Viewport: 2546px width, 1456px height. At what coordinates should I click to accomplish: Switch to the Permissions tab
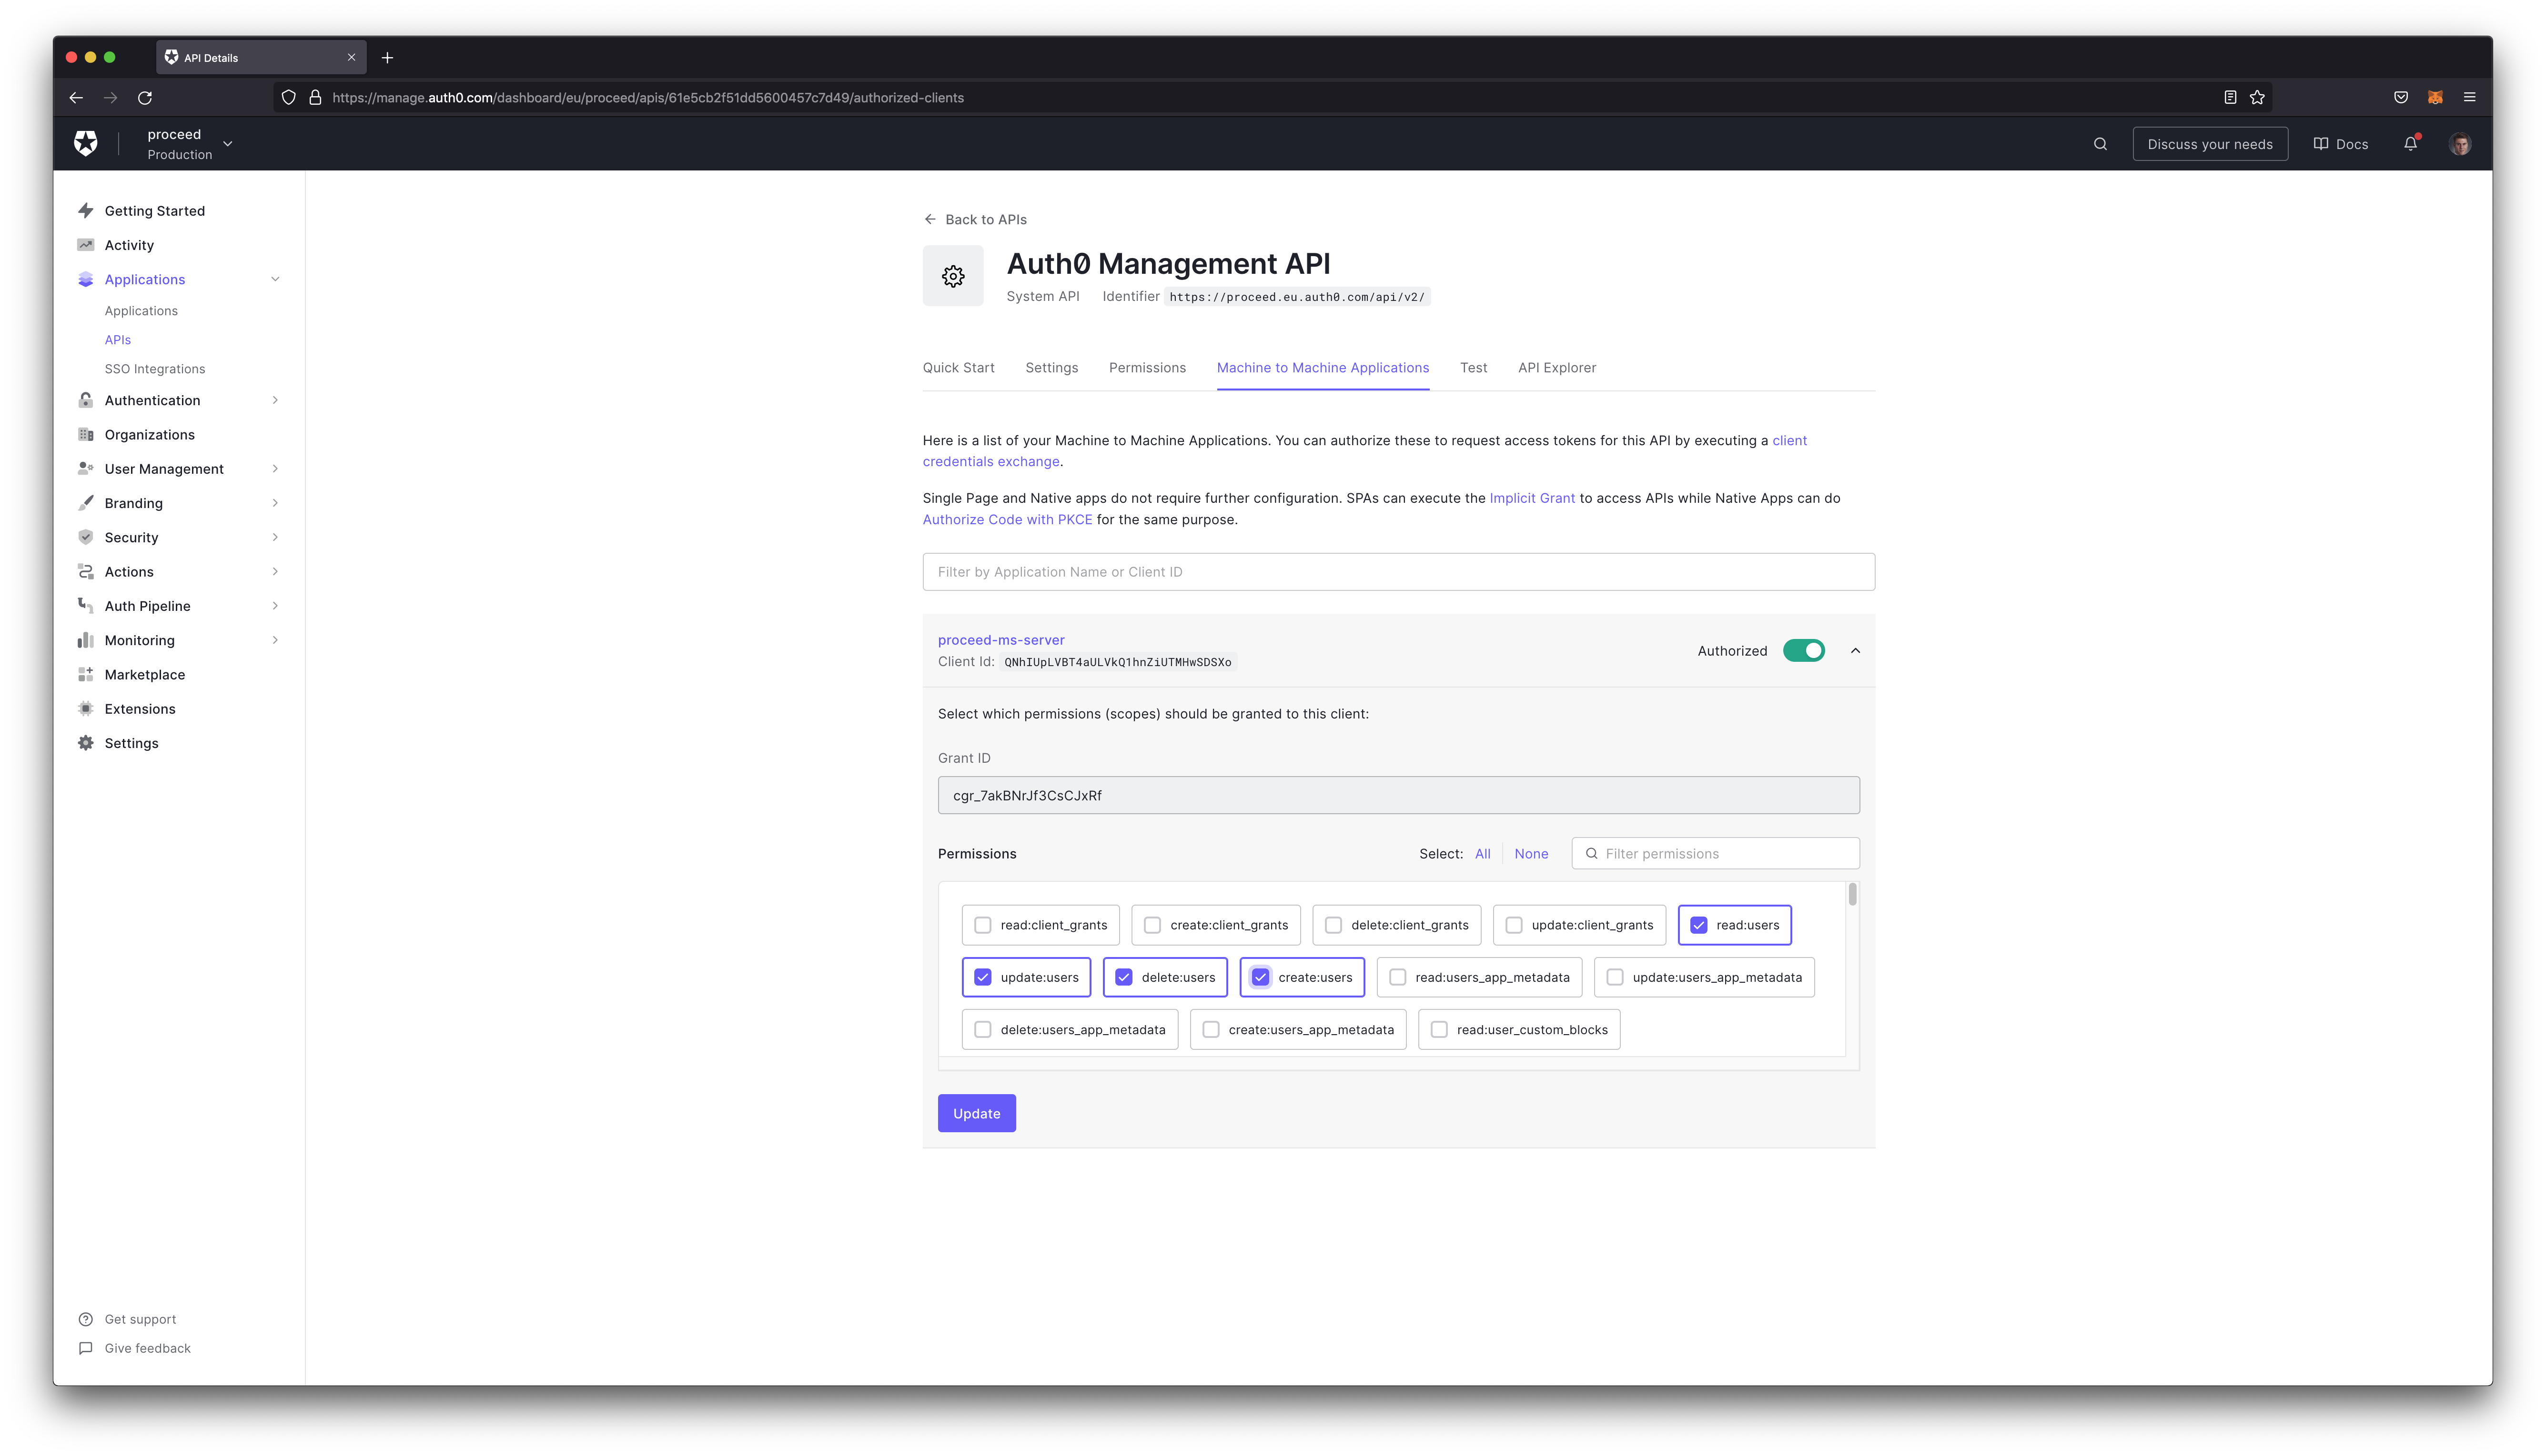[x=1147, y=367]
